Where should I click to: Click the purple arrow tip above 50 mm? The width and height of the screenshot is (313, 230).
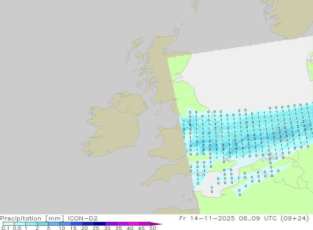point(156,224)
